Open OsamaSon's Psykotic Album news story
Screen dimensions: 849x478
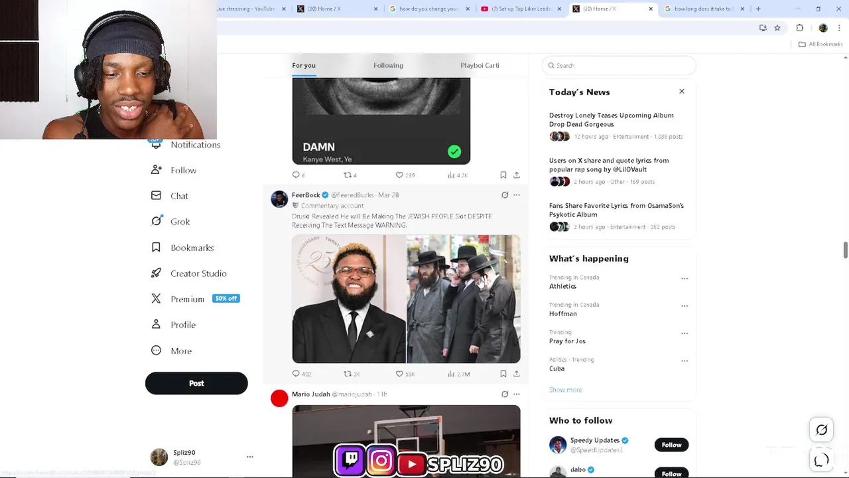click(616, 216)
